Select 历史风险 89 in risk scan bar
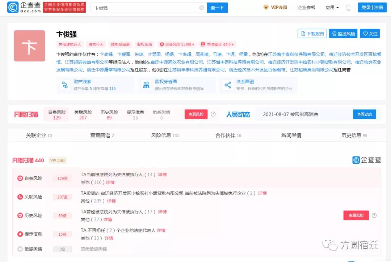Viewport: 391px width, 262px height. coord(109,115)
